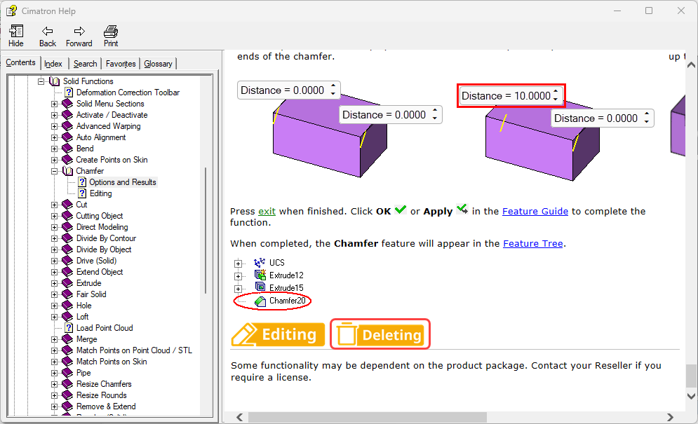
Task: Click the Hole book icon
Action: pos(67,306)
